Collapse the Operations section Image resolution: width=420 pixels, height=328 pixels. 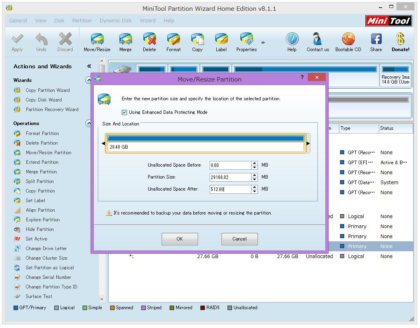tap(88, 123)
